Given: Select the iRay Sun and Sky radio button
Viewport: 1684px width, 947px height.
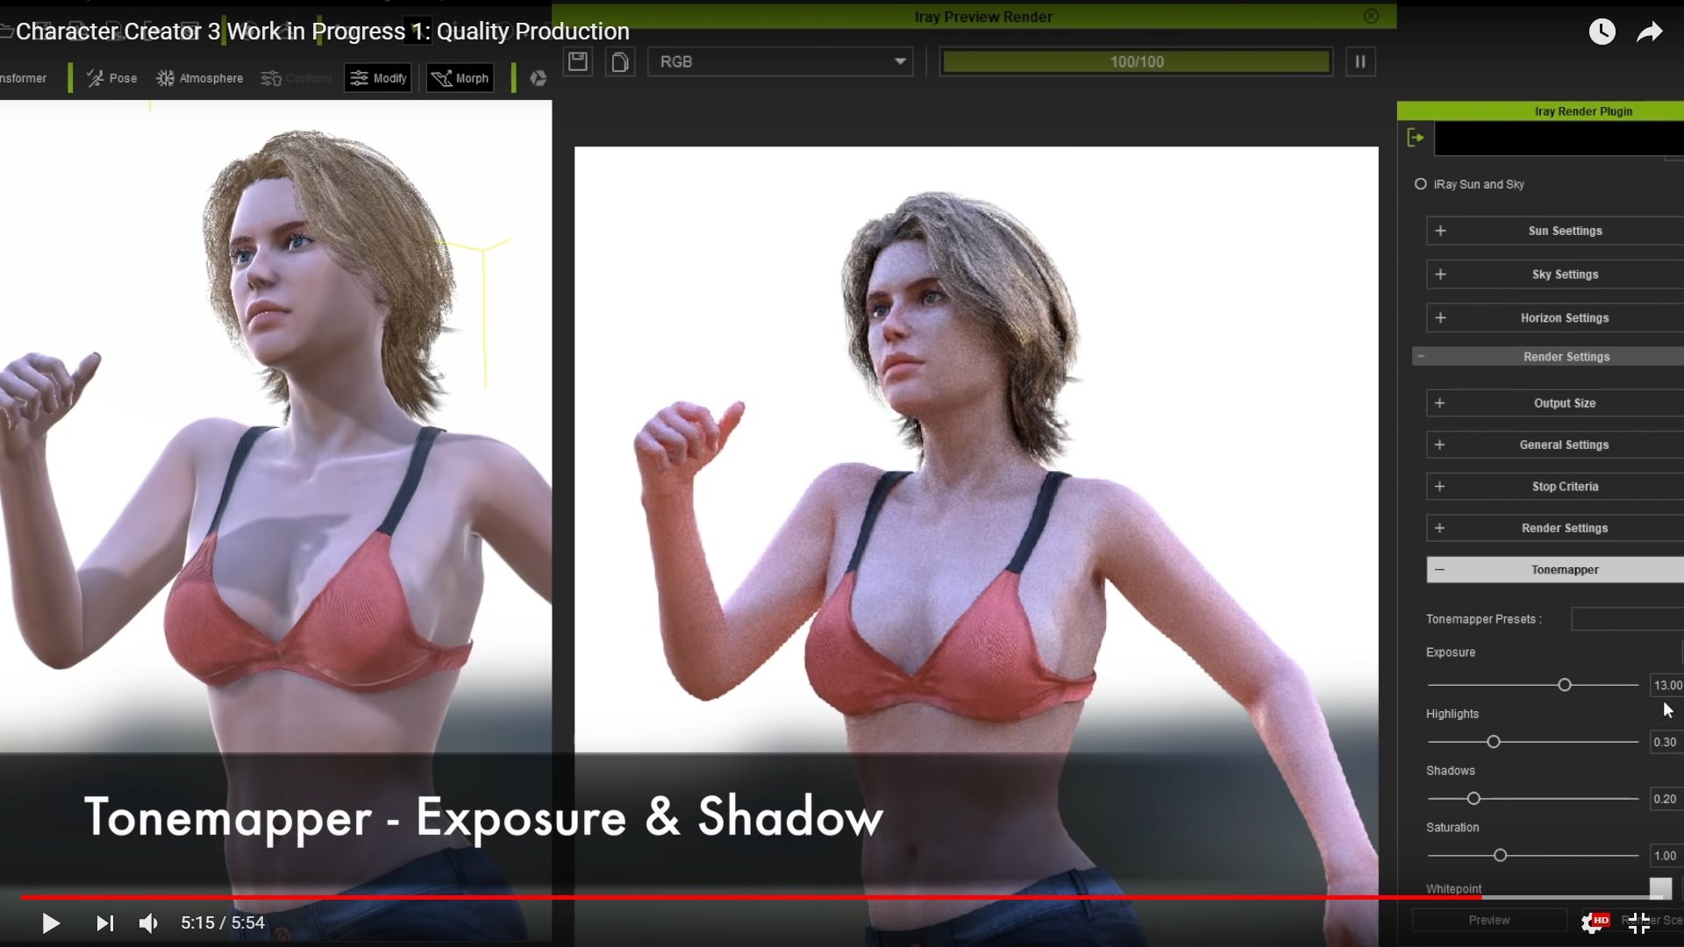Looking at the screenshot, I should (x=1421, y=184).
